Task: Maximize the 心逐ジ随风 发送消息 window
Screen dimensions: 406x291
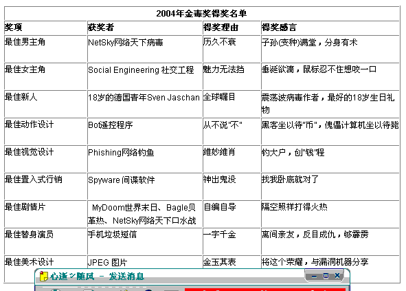Action: (x=326, y=276)
